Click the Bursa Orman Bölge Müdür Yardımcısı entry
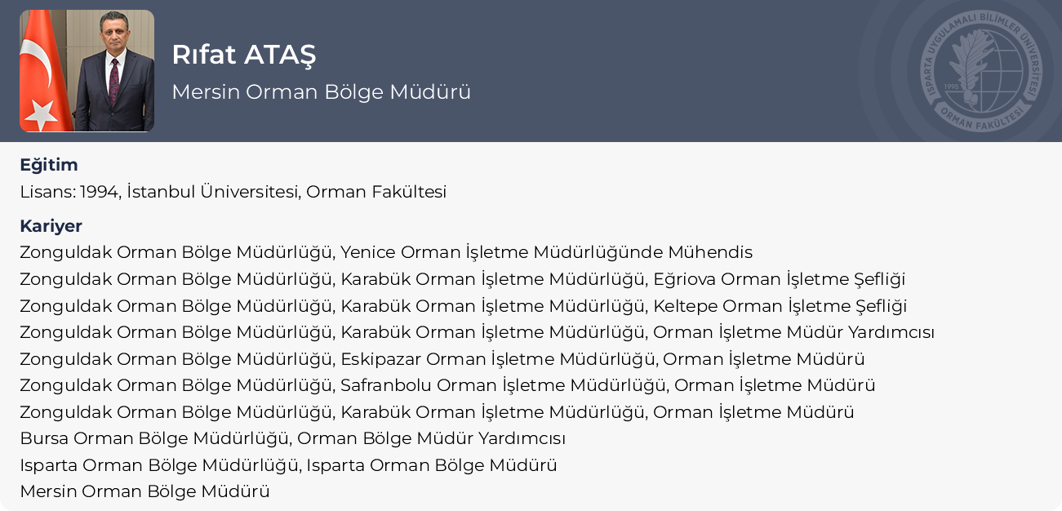This screenshot has height=511, width=1062. [292, 438]
